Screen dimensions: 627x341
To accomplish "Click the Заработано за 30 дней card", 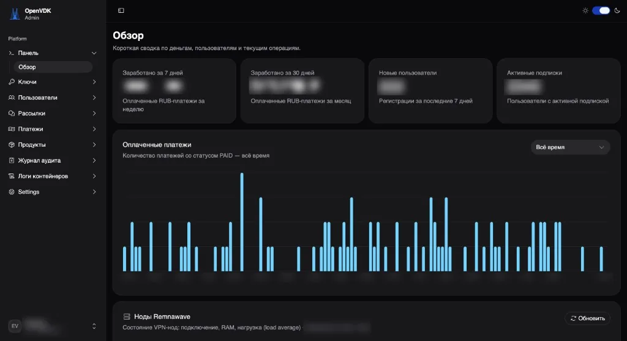I will 302,90.
